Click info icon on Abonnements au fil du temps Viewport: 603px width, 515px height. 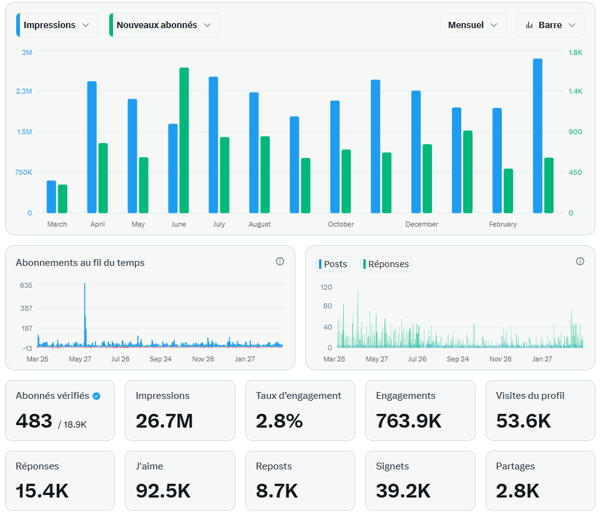(x=280, y=262)
